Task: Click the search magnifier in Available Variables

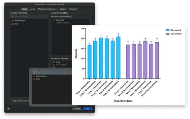Action: [12, 16]
